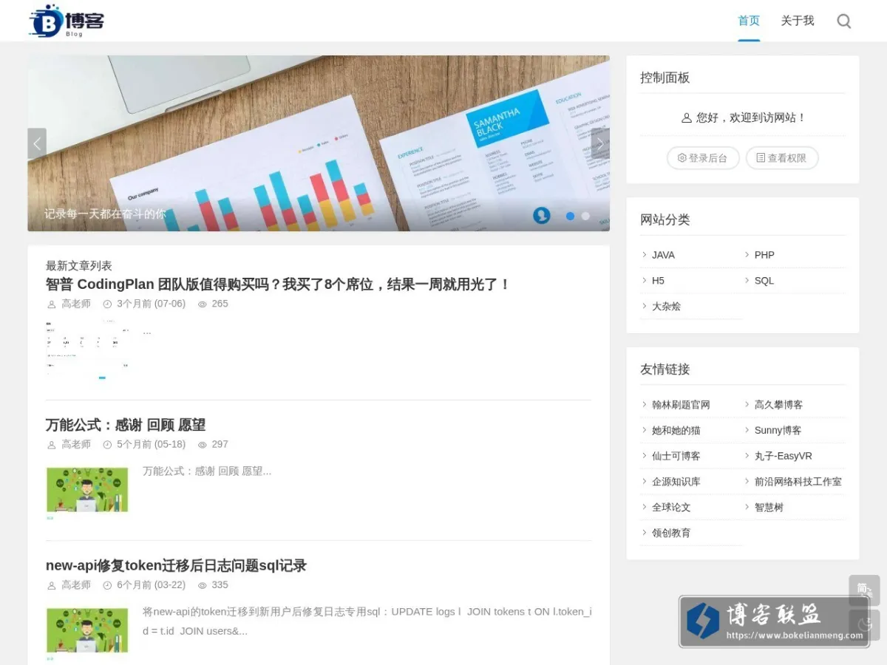Click the view count 335

220,584
